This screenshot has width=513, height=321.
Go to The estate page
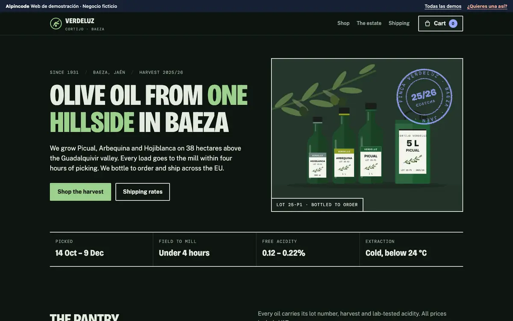coord(369,24)
